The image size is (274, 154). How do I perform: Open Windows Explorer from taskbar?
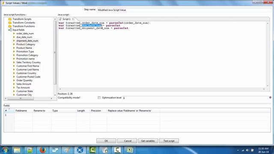pos(17,150)
